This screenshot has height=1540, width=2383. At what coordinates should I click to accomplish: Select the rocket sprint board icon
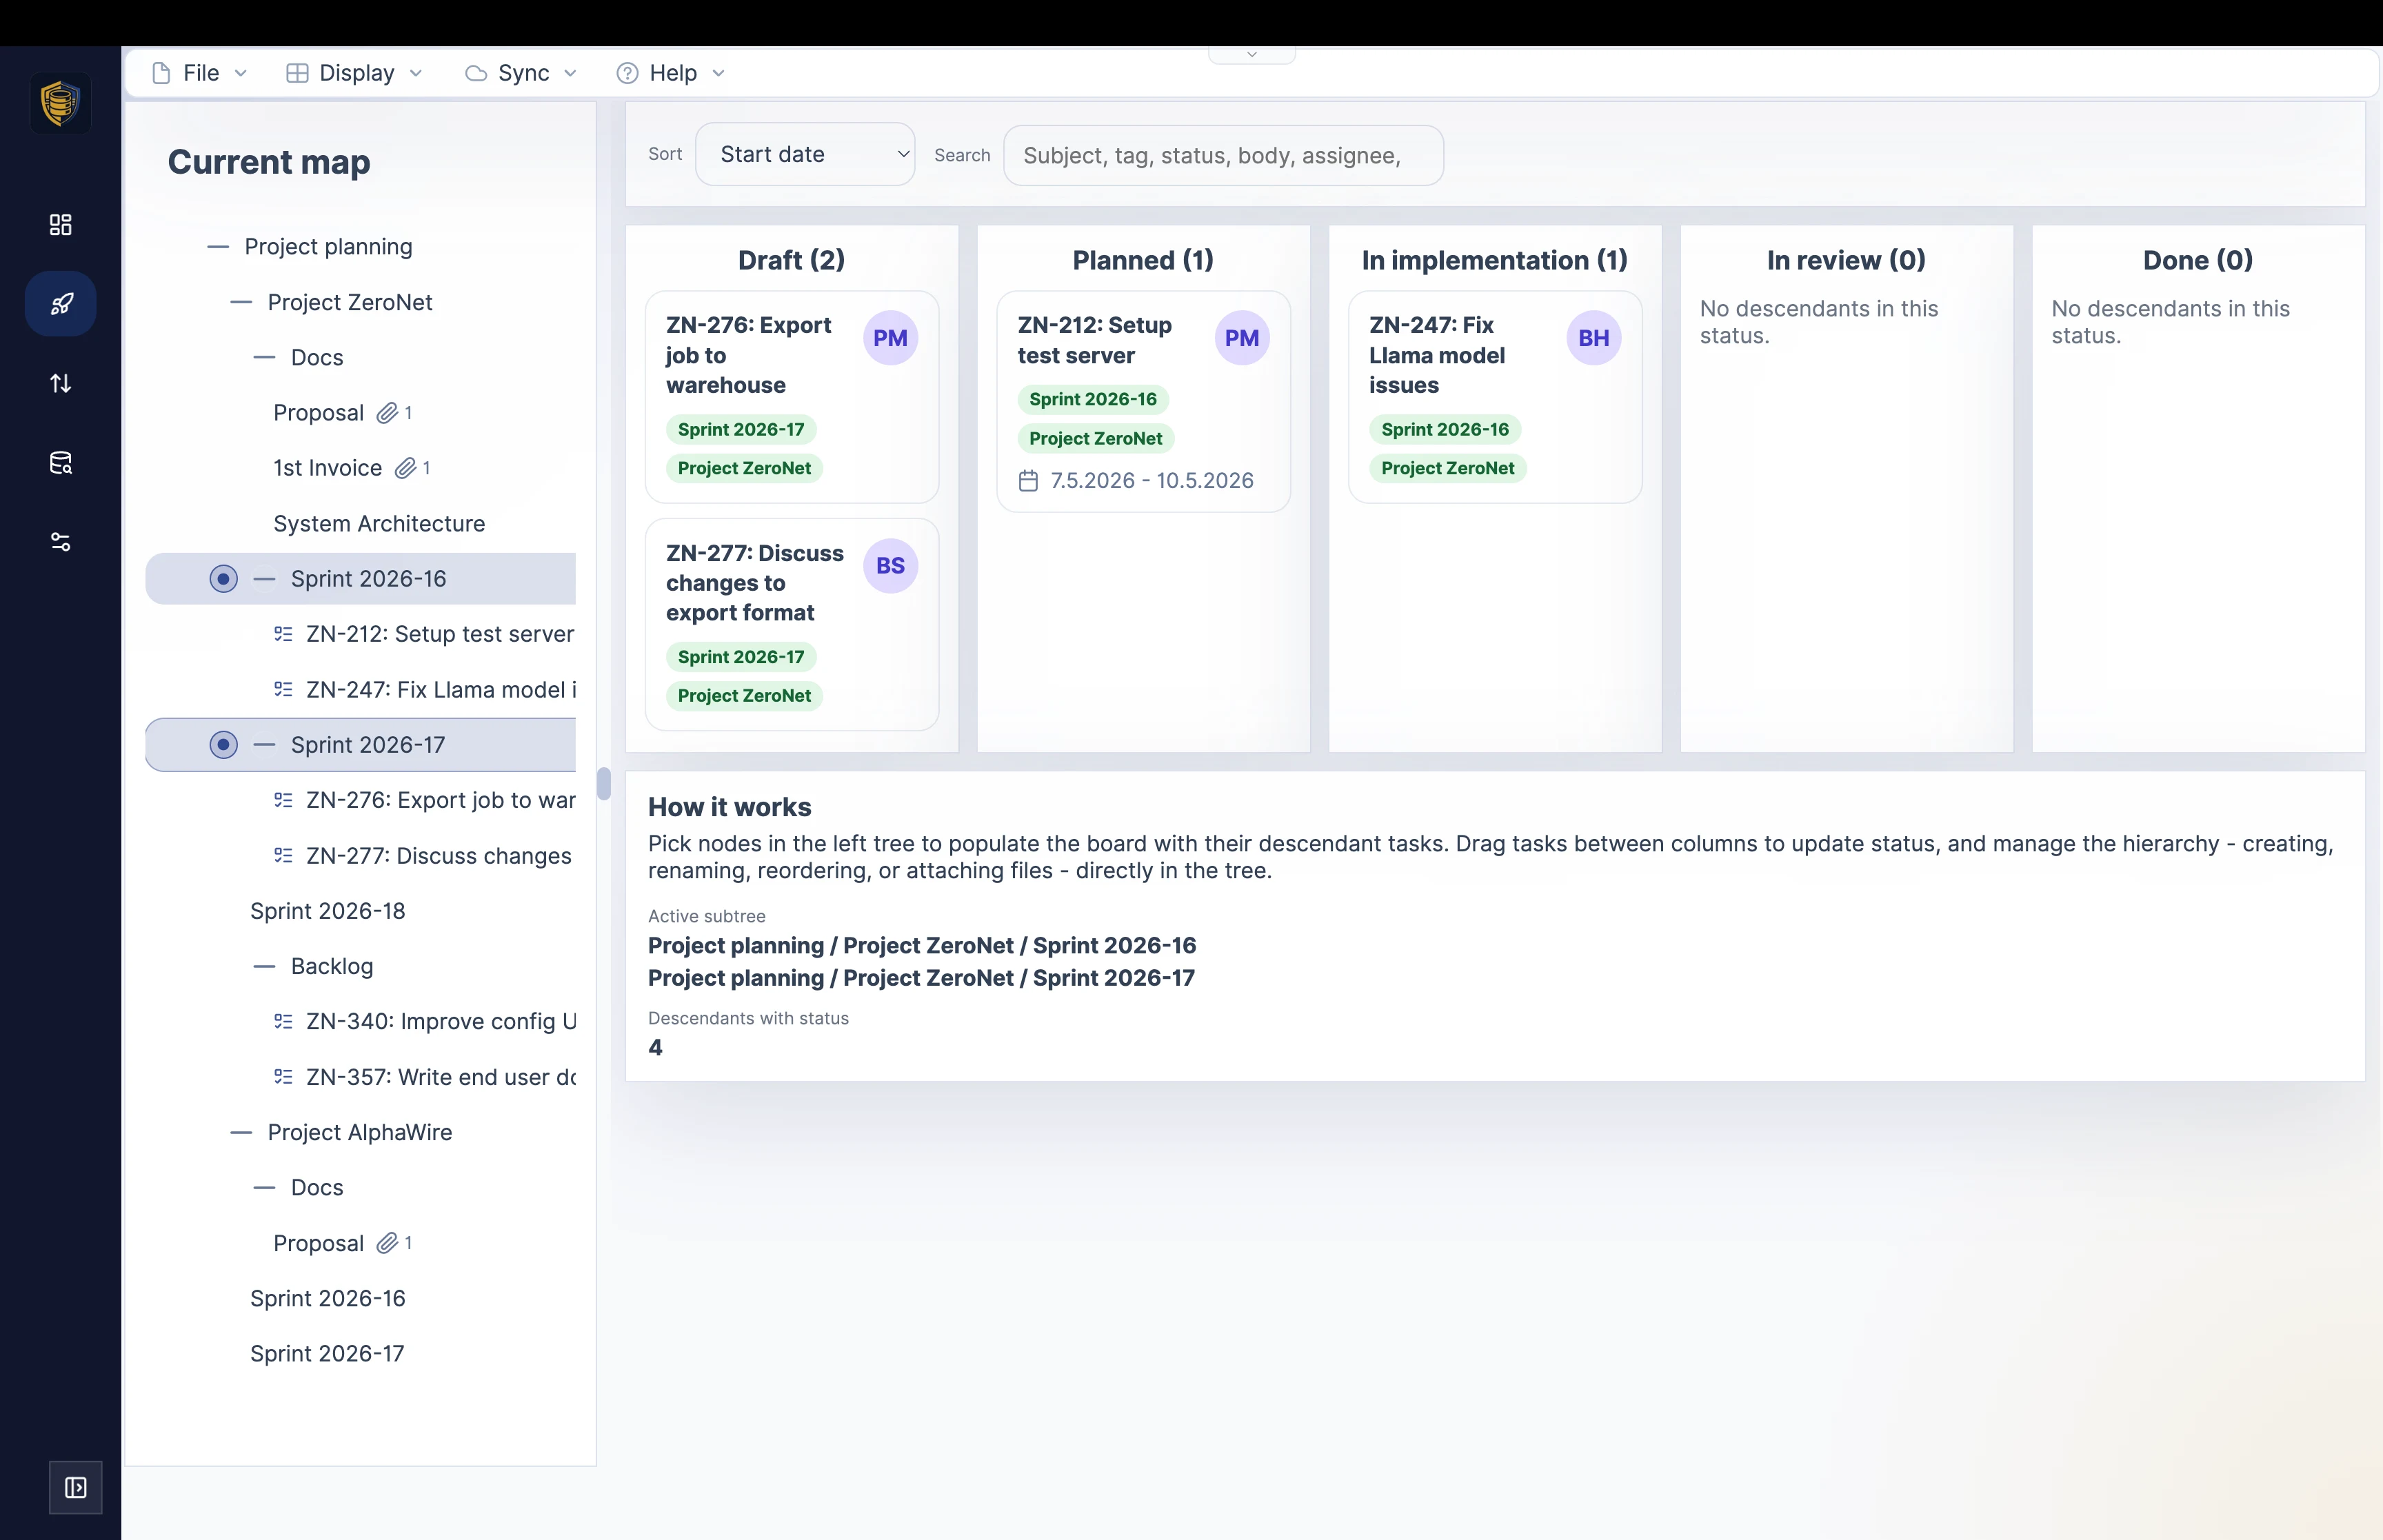click(x=60, y=303)
